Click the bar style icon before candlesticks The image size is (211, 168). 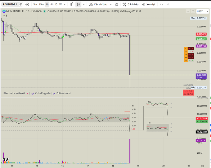coord(72,4)
